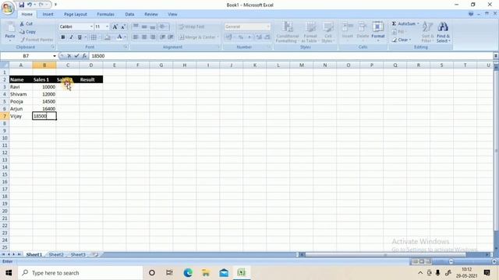Click the Insert cells button
This screenshot has height=280, width=499.
point(347,31)
